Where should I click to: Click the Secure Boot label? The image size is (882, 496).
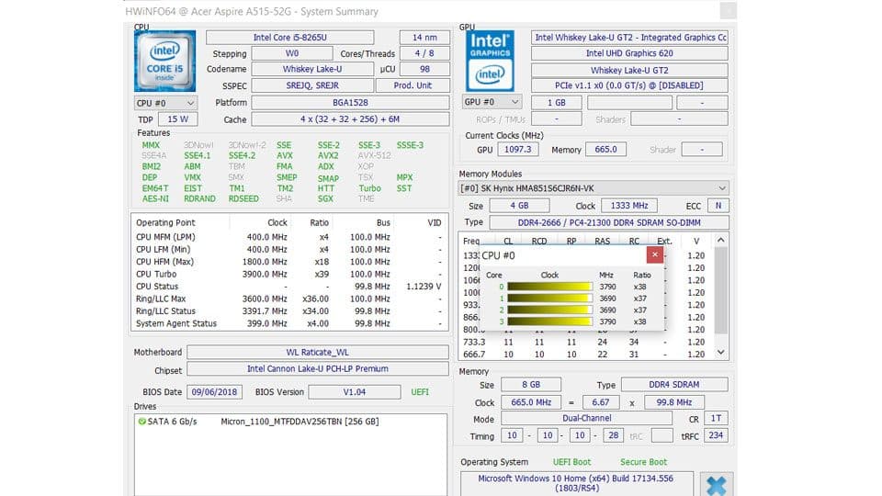pyautogui.click(x=643, y=462)
